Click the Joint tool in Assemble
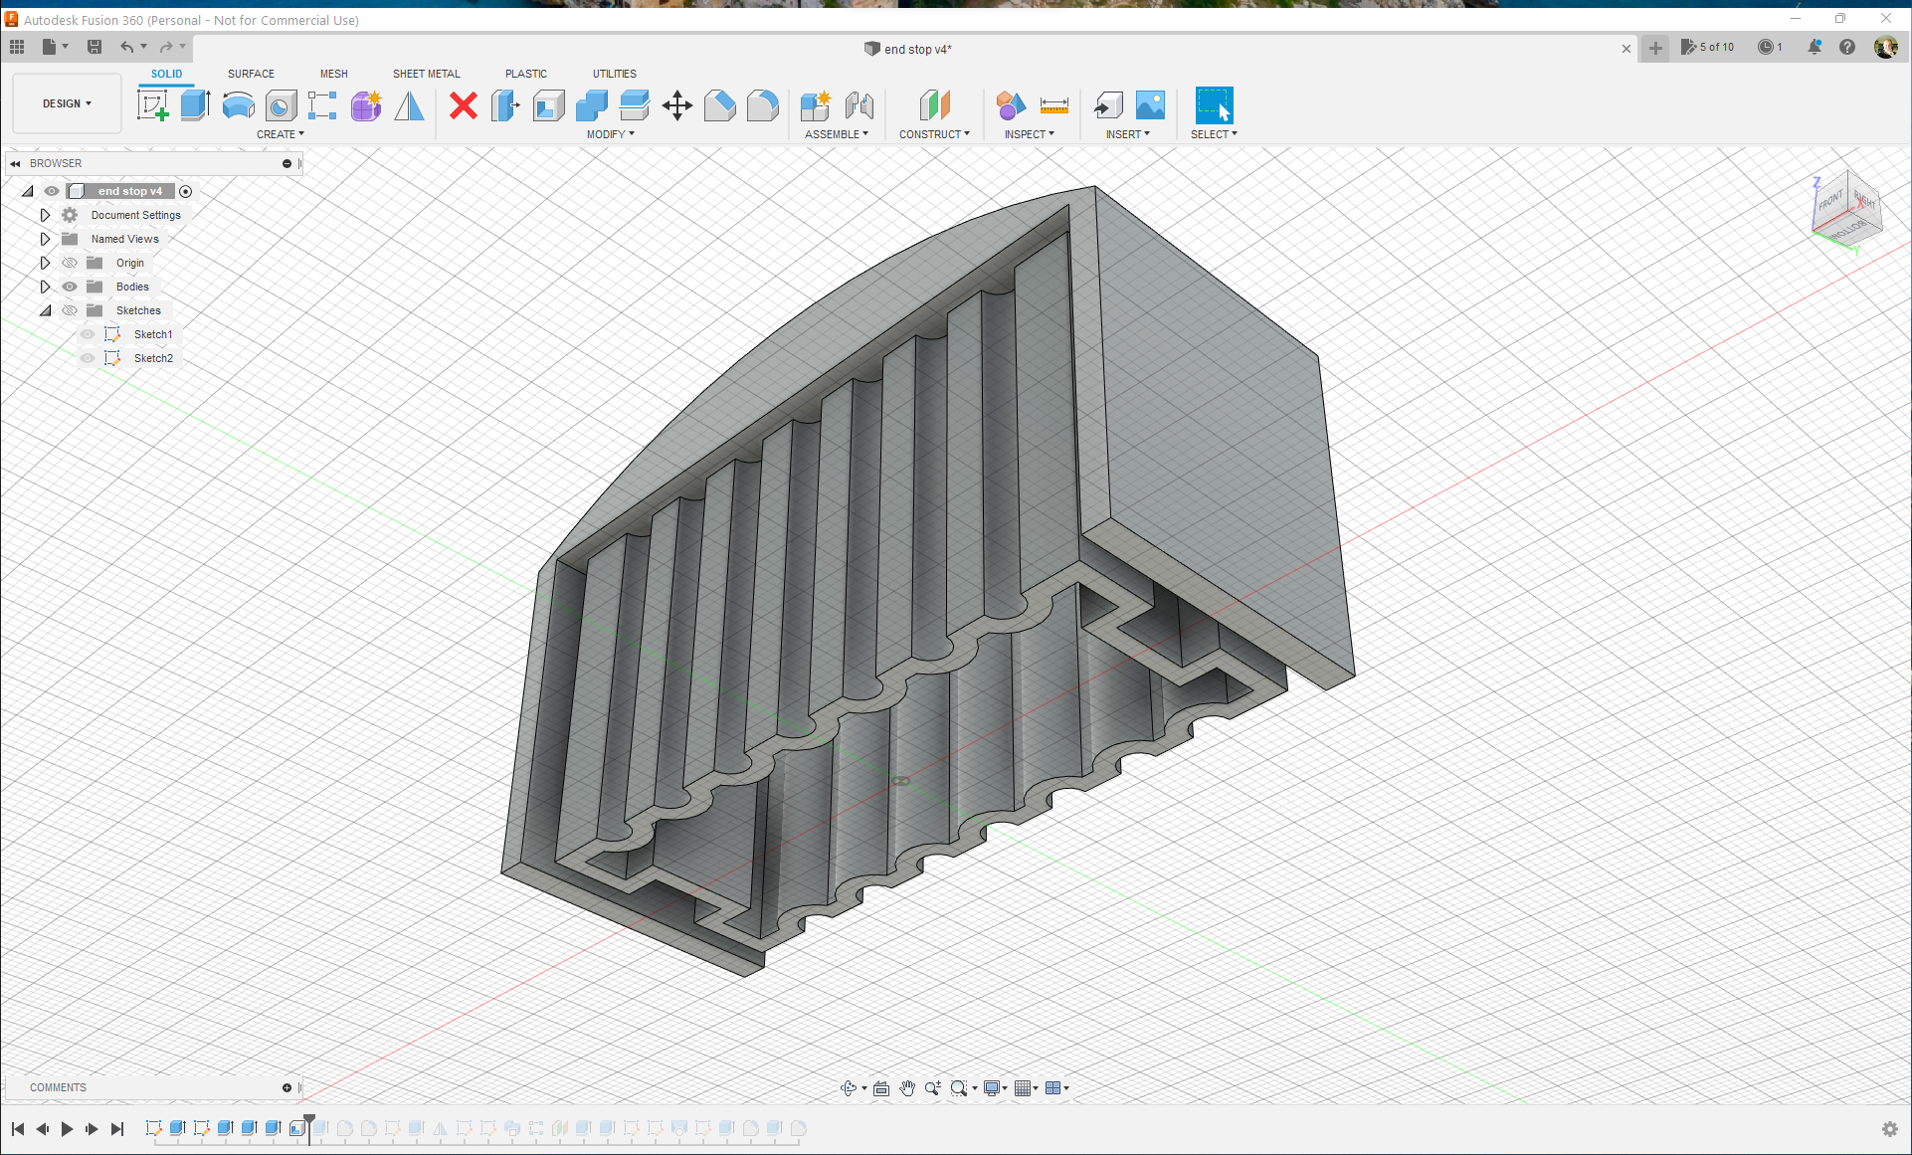This screenshot has width=1912, height=1155. coord(859,105)
